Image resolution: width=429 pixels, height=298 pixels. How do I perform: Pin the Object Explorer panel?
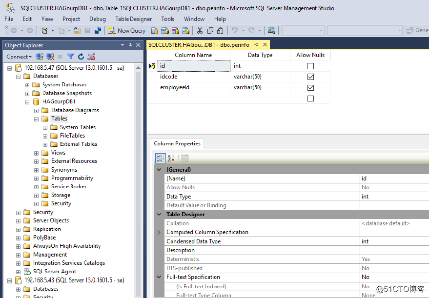(130, 45)
